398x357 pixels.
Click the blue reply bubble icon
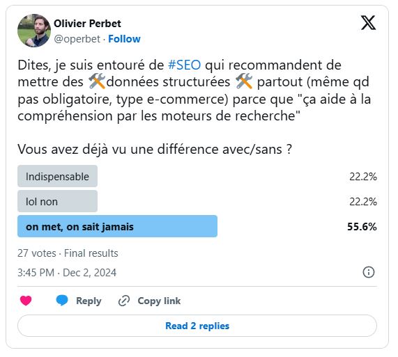click(62, 301)
